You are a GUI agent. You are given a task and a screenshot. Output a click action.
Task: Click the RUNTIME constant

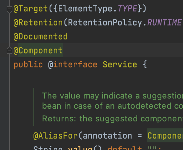[165, 23]
